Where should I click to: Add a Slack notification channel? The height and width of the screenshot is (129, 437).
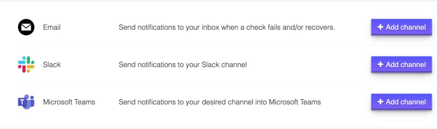point(401,64)
